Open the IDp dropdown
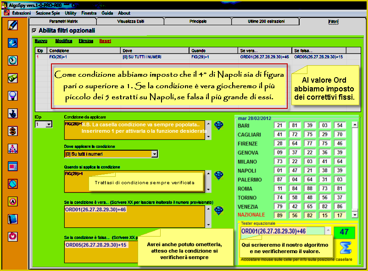 tap(49, 124)
